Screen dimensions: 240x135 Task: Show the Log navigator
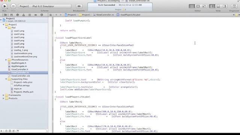(x=42, y=15)
